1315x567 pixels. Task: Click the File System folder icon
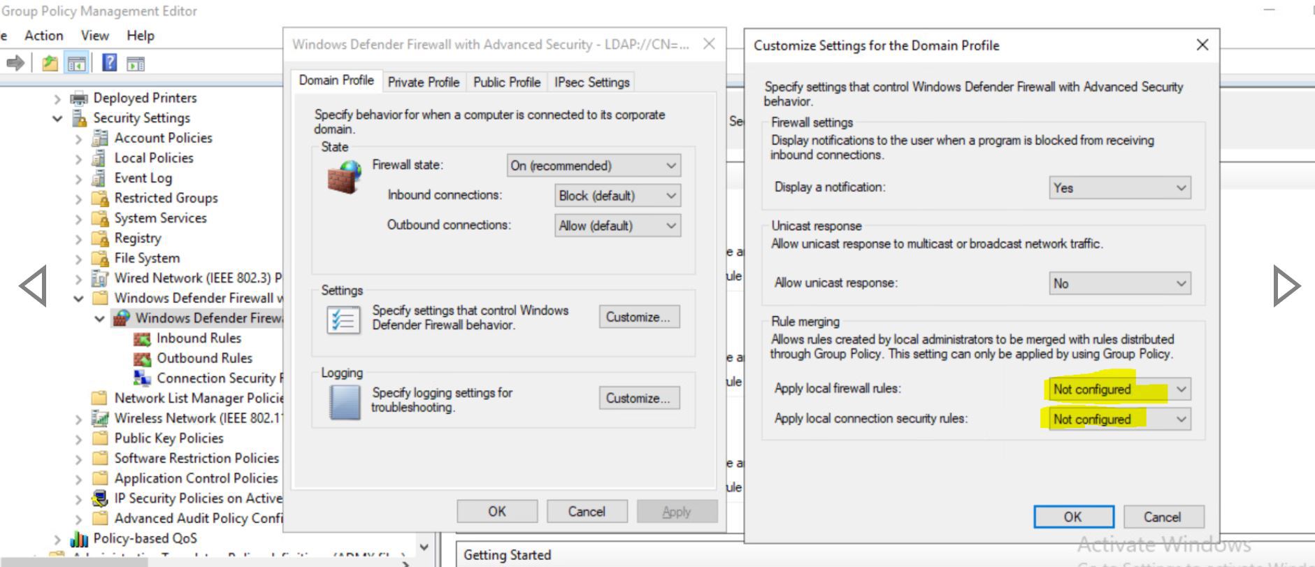tap(101, 259)
